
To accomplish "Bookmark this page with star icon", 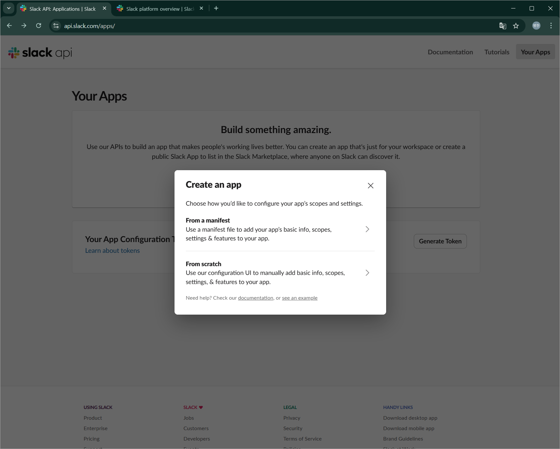I will 516,26.
